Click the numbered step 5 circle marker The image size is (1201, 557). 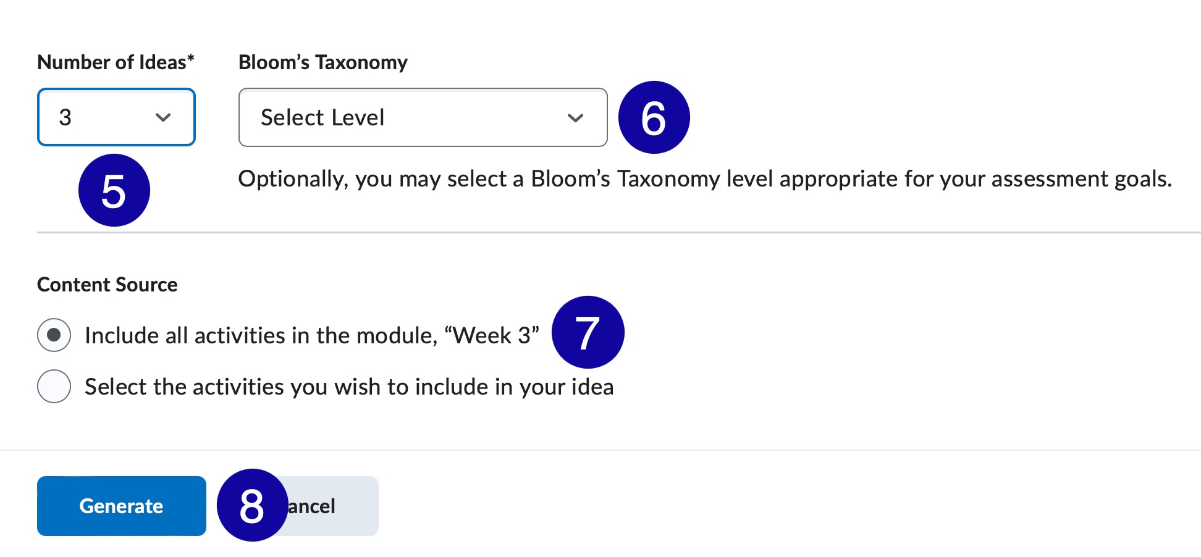pyautogui.click(x=114, y=190)
